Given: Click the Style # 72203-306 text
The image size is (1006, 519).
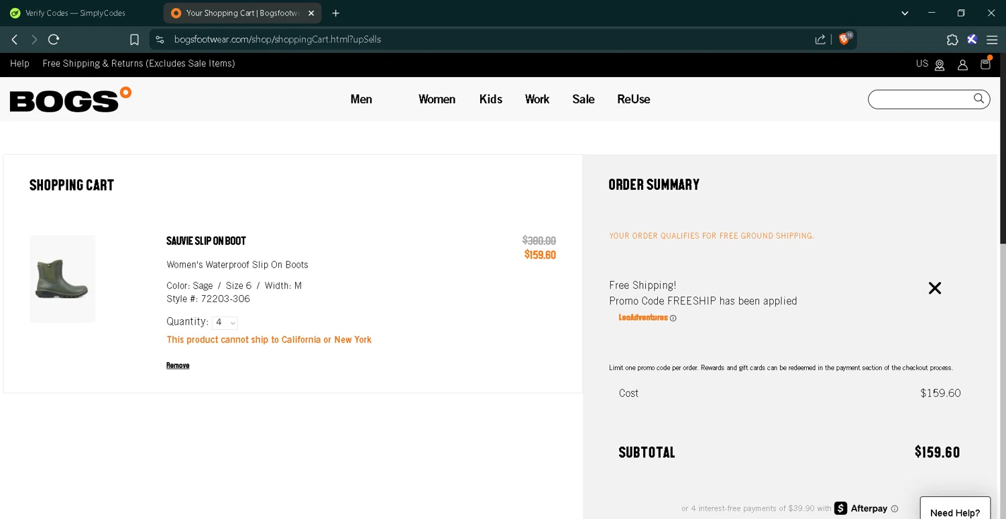Looking at the screenshot, I should (208, 299).
